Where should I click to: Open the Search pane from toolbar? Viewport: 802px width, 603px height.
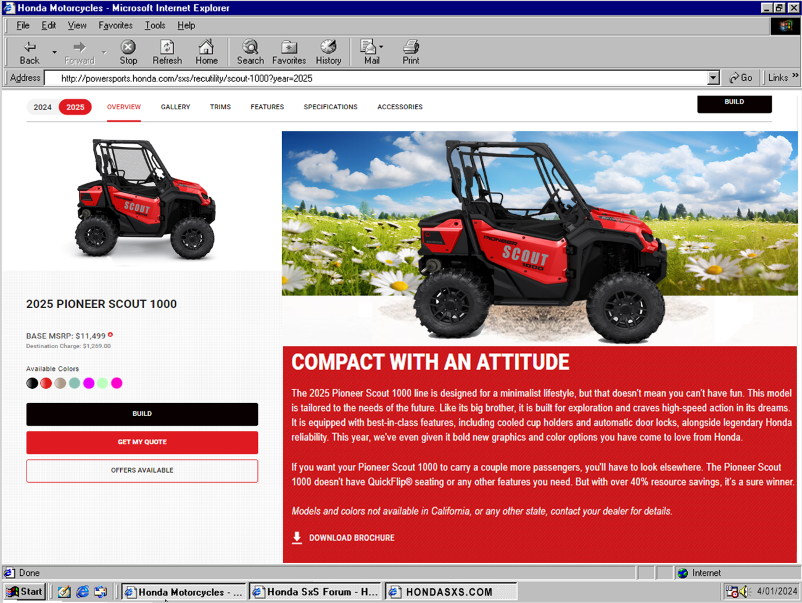click(x=250, y=47)
